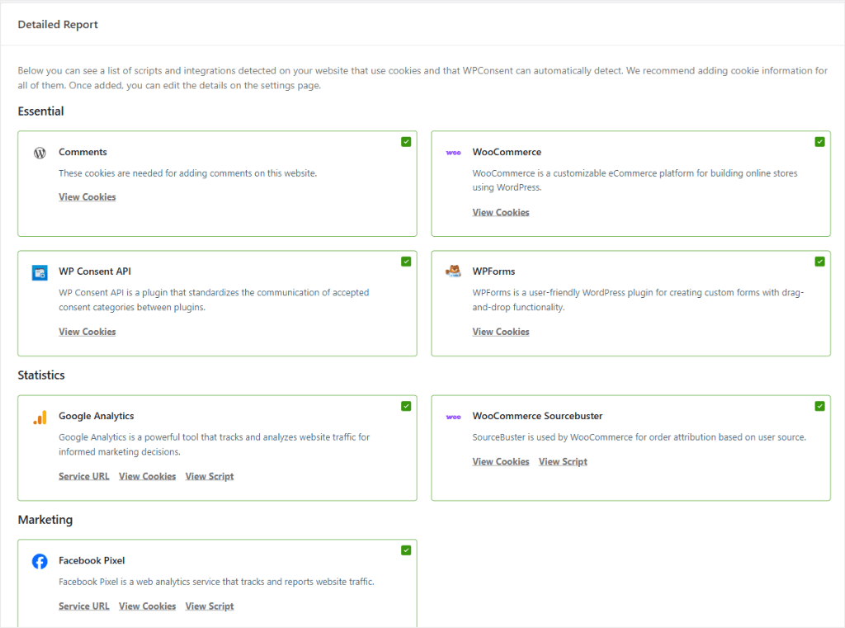Toggle the WP Consent API checkbox
Image resolution: width=845 pixels, height=628 pixels.
pos(406,262)
